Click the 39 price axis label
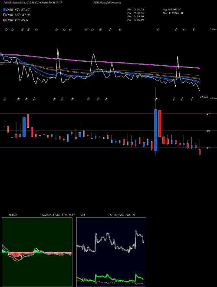 [x=208, y=131]
